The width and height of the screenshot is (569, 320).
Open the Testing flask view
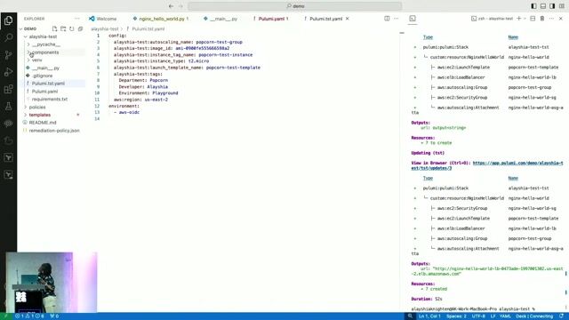8,107
